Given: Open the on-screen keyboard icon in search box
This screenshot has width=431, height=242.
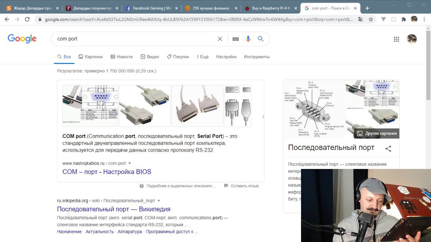Looking at the screenshot, I should click(236, 39).
